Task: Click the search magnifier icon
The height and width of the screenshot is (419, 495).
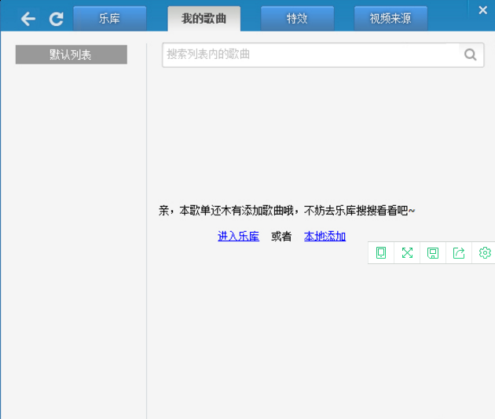Action: pos(471,55)
